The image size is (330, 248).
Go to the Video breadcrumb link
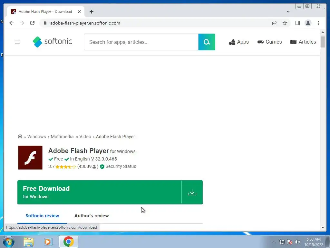[85, 137]
